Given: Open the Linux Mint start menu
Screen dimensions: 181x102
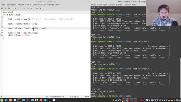Looking at the screenshot, I should [x=2, y=100].
